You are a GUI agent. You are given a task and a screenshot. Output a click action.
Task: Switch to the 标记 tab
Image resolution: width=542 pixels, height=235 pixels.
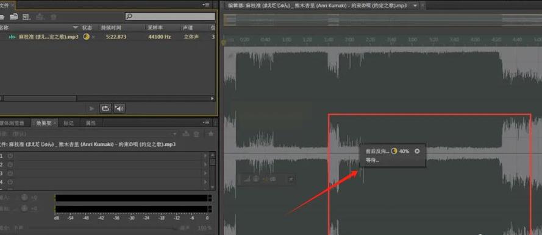coord(68,123)
